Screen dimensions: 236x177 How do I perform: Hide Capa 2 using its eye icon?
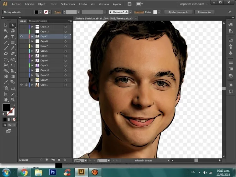pyautogui.click(x=21, y=37)
